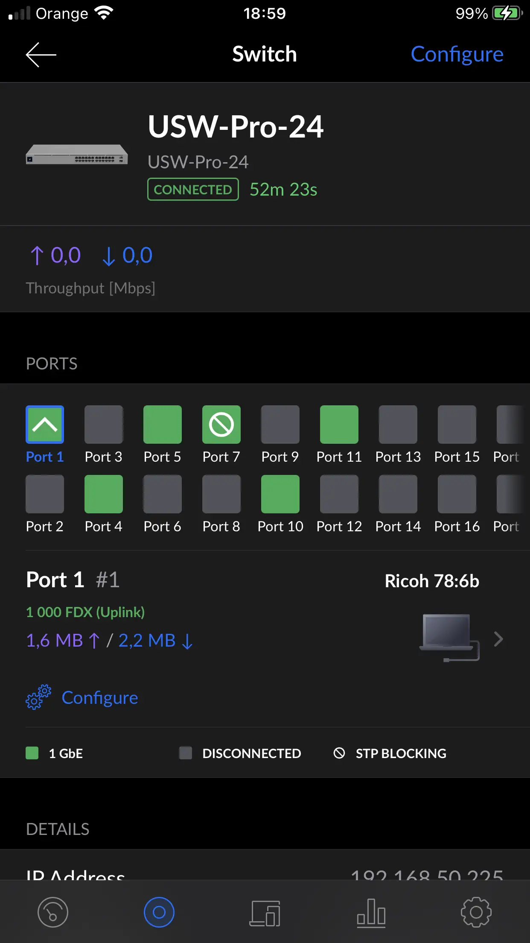
Task: Tap the back arrow icon
Action: (41, 55)
